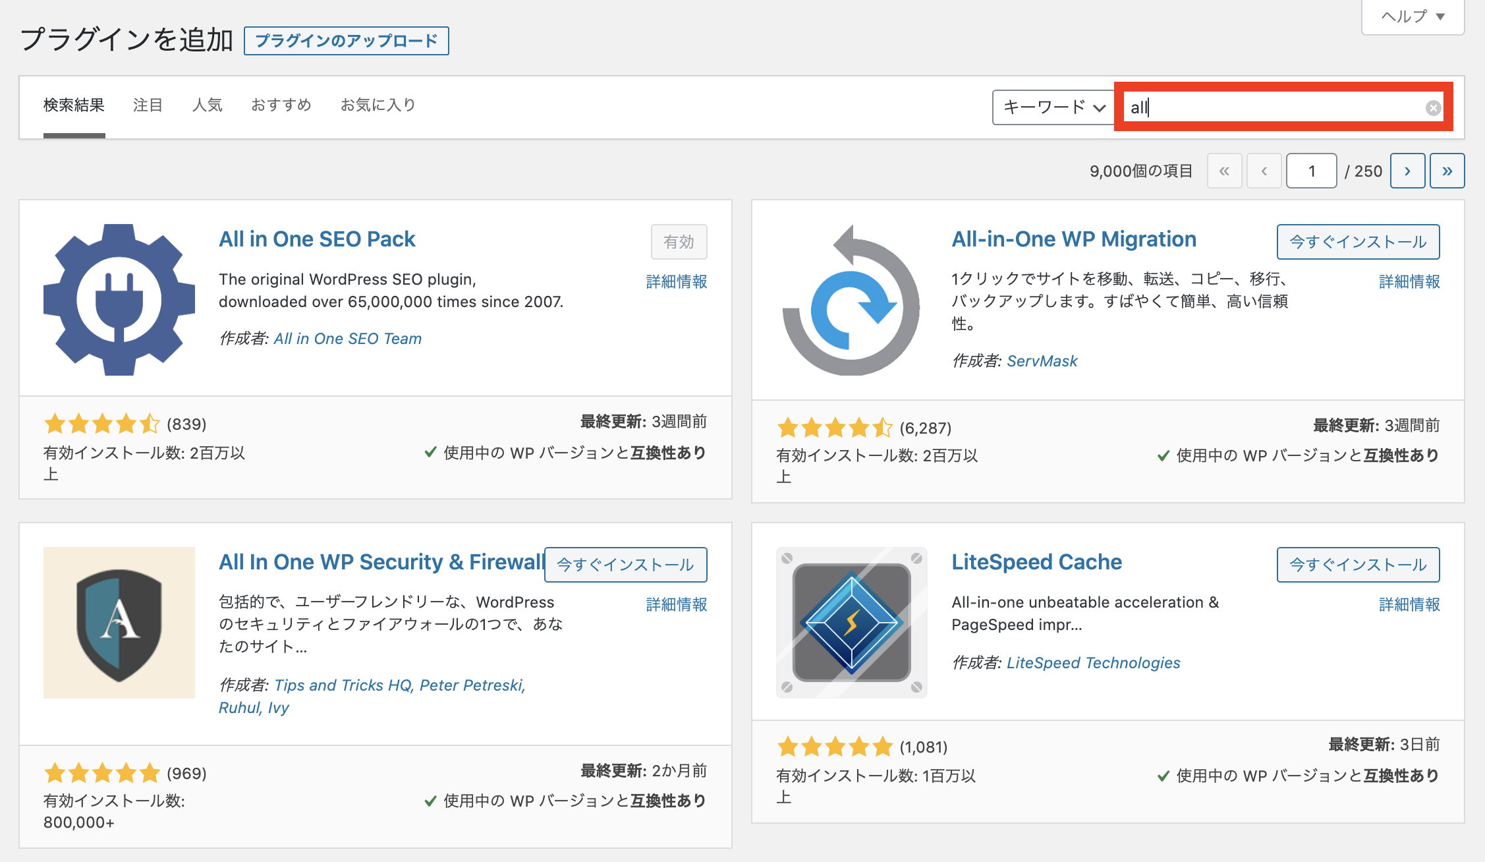Open author link Ivy
Viewport: 1485px width, 862px height.
coord(279,708)
